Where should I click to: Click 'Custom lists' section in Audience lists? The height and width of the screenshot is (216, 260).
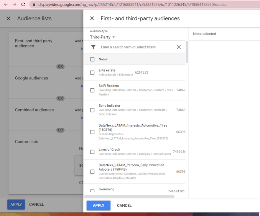point(26,142)
